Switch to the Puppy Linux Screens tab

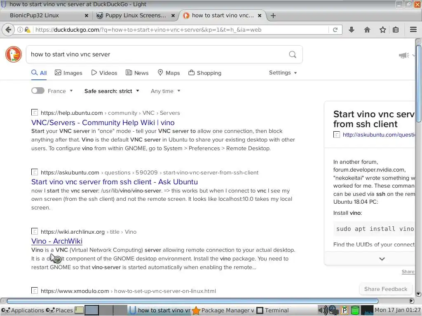tap(135, 16)
